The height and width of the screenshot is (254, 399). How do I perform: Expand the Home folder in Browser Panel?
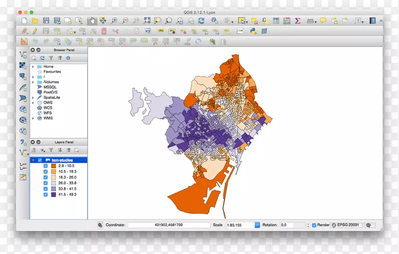pos(33,66)
